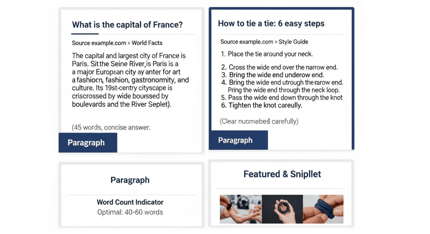Open the "Source example.com > World Facts" breadcrumb
This screenshot has width=430, height=234.
coord(117,43)
